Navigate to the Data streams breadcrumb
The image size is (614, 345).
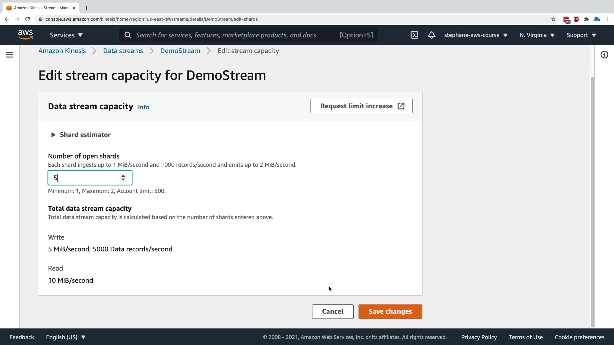tap(123, 51)
